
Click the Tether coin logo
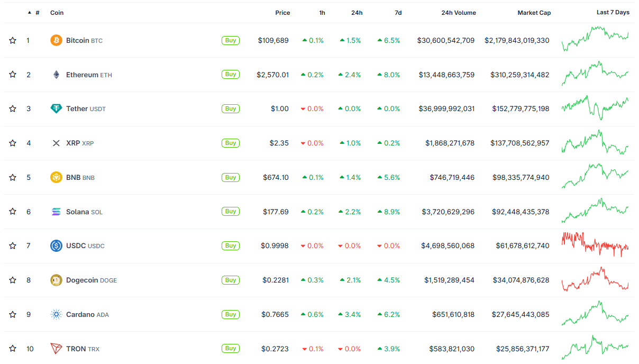56,108
